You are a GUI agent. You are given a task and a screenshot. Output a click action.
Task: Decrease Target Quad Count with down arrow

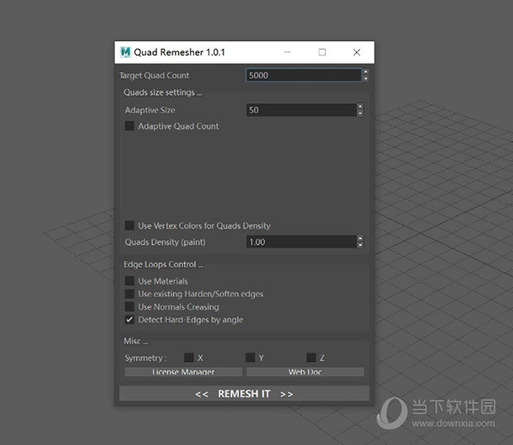tap(366, 79)
